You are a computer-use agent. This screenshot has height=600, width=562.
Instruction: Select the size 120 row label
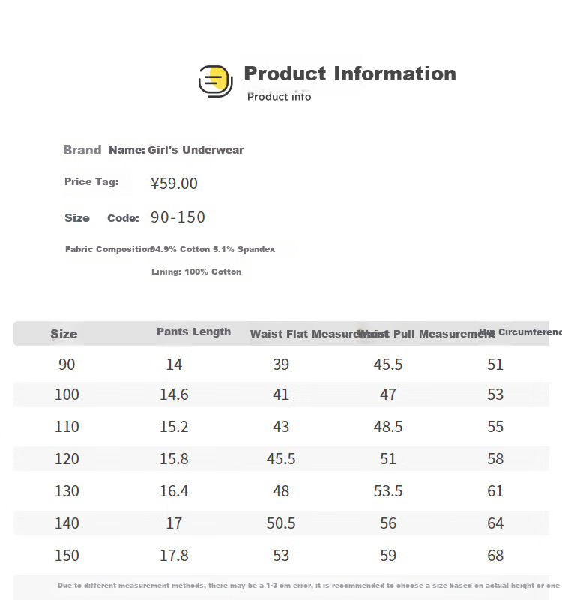coord(67,458)
